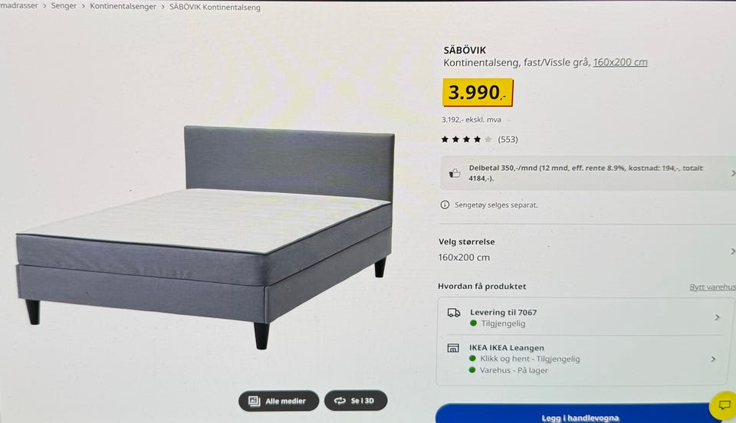The image size is (736, 423).
Task: Open the 553 reviews count
Action: (x=508, y=139)
